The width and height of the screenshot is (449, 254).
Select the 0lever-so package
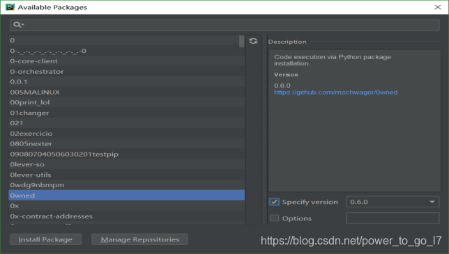point(127,164)
